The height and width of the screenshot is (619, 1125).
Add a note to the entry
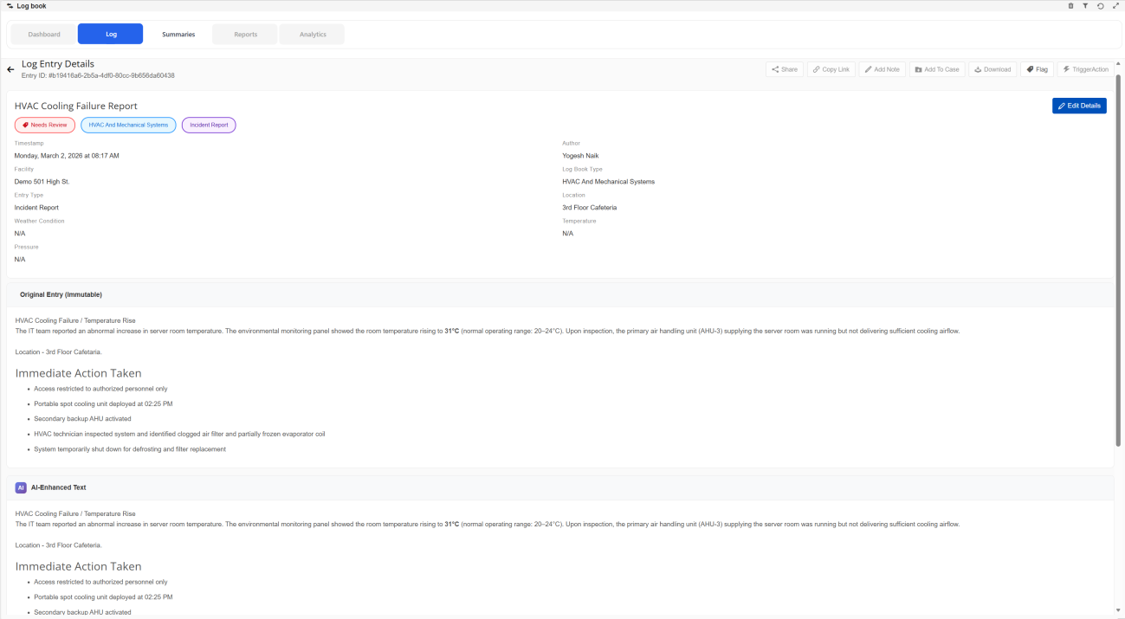(x=882, y=69)
